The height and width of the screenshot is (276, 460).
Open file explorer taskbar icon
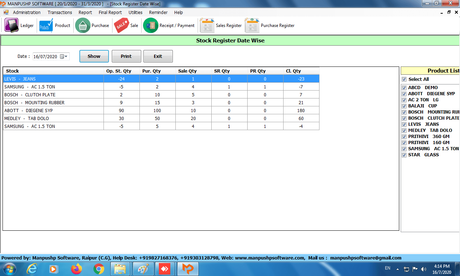pos(120,269)
